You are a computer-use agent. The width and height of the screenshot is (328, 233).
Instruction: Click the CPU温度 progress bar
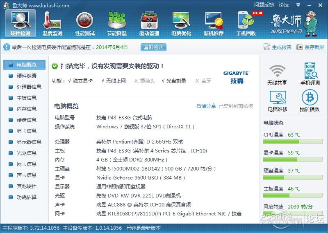(293, 142)
